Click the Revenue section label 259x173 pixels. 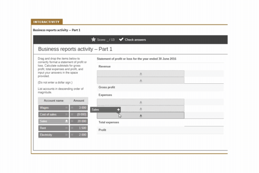point(105,66)
